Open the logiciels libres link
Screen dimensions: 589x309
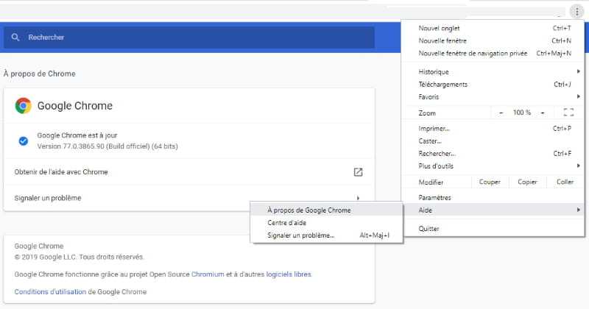point(289,274)
